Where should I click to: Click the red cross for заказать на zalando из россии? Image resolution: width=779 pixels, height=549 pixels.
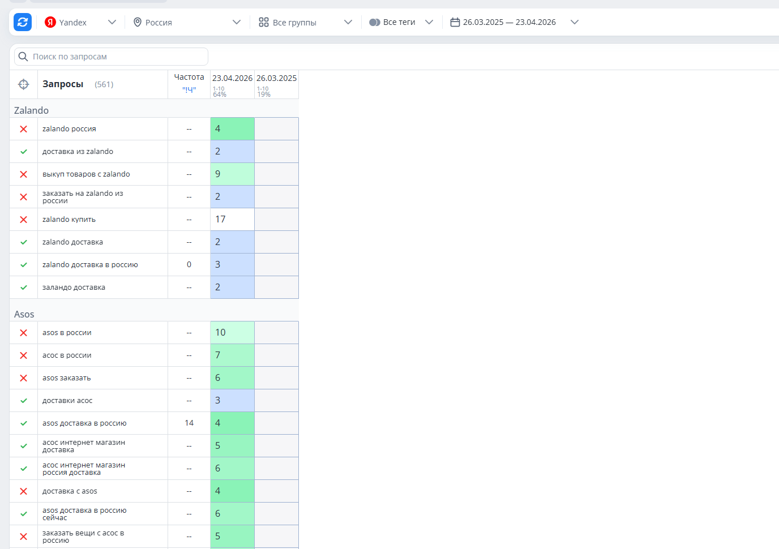24,197
